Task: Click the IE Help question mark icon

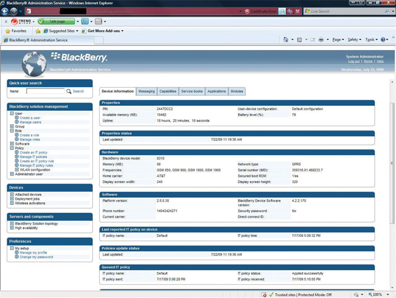Action: [383, 40]
